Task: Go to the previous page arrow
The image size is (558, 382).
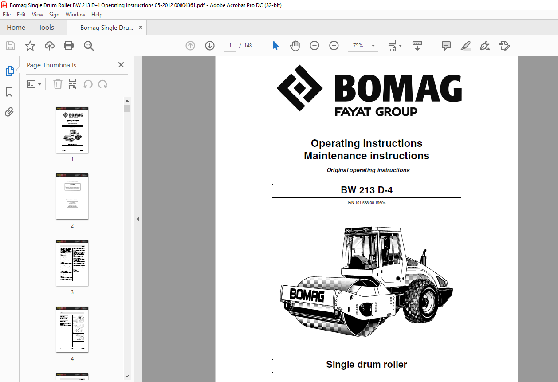Action: point(190,46)
